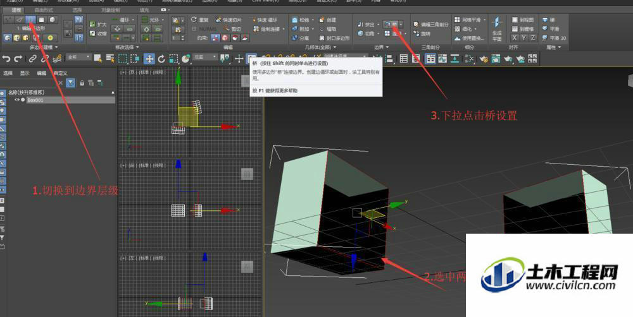Click Cap Poly (封口多边形) button
This screenshot has height=317, width=633.
pos(334,38)
